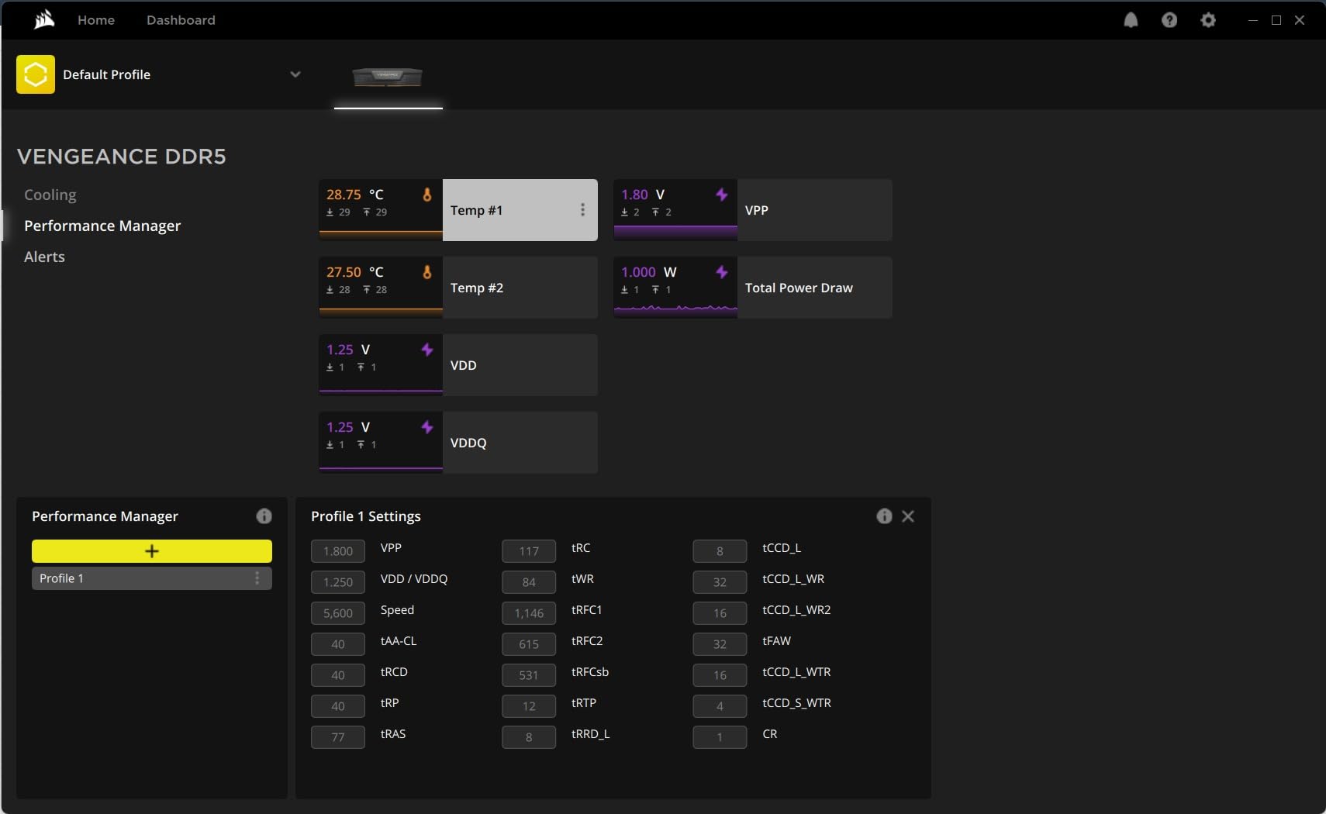Click the tRRD_L value field
Viewport: 1326px width, 814px height.
[x=529, y=737]
